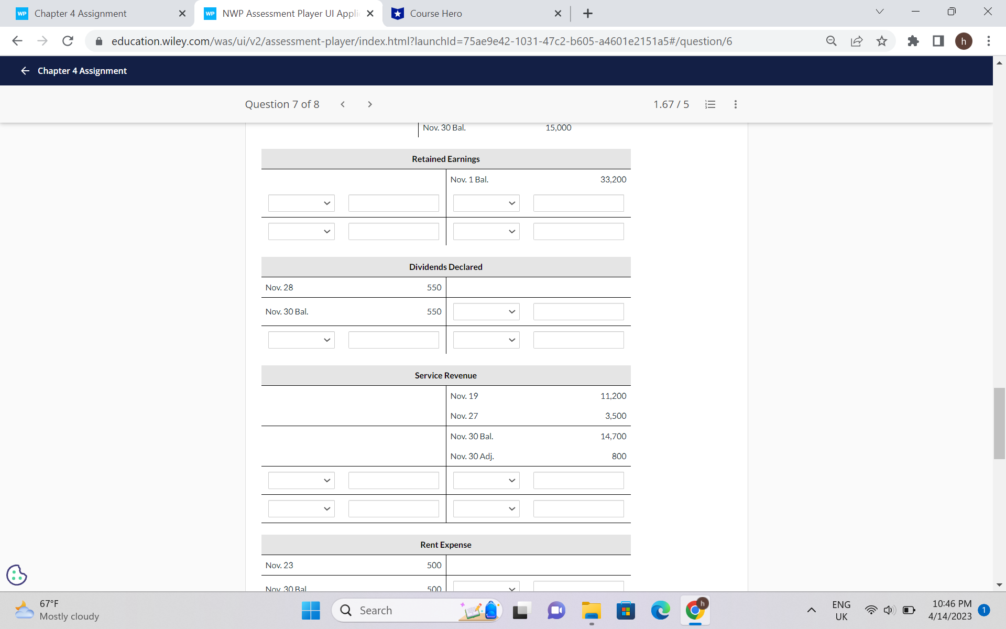
Task: Go to the previous question
Action: [x=343, y=104]
